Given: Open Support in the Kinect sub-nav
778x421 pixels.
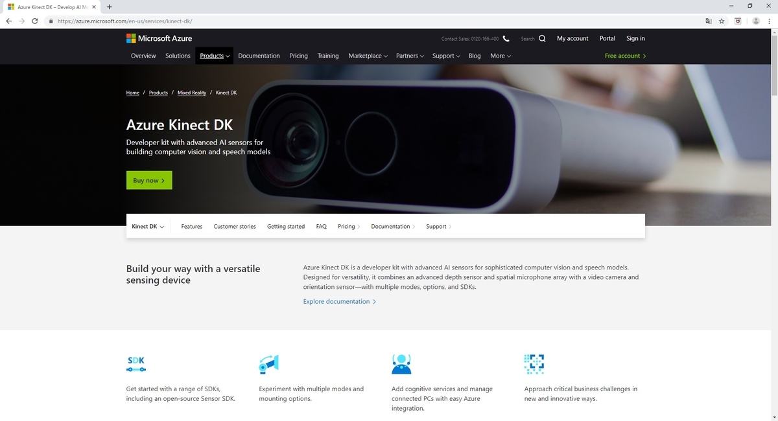Looking at the screenshot, I should click(x=439, y=227).
